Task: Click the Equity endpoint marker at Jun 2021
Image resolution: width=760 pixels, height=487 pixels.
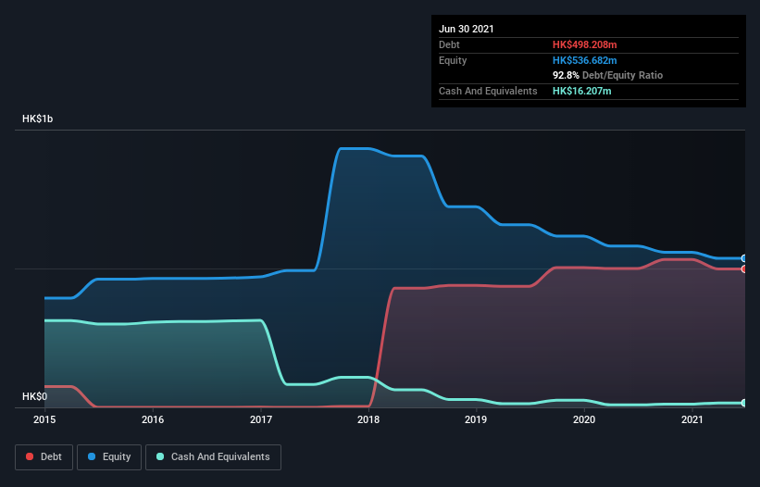Action: (744, 258)
